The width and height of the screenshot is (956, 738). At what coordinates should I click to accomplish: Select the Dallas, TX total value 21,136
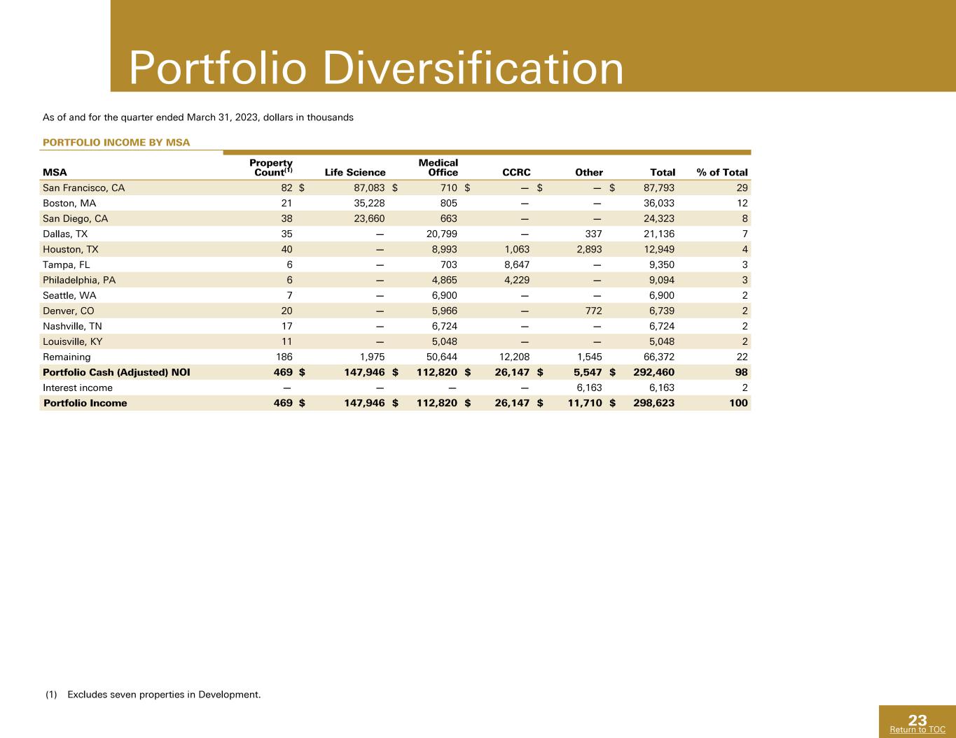click(x=659, y=234)
